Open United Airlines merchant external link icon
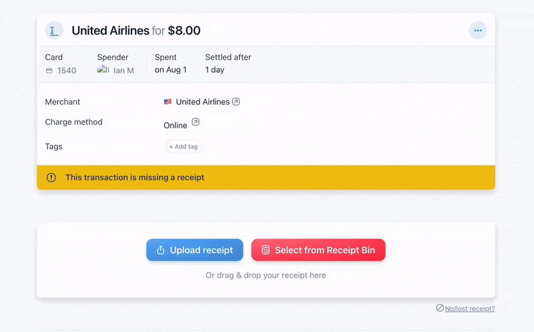Image resolution: width=534 pixels, height=332 pixels. pyautogui.click(x=236, y=102)
